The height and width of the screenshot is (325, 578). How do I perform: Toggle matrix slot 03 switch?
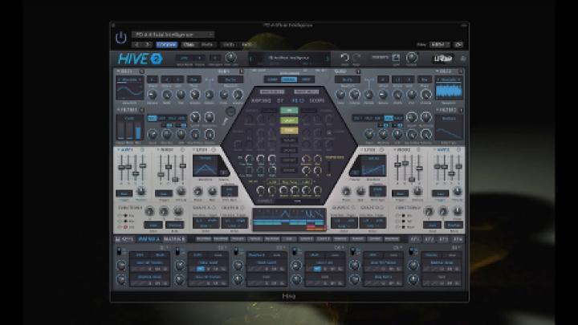tap(236, 252)
